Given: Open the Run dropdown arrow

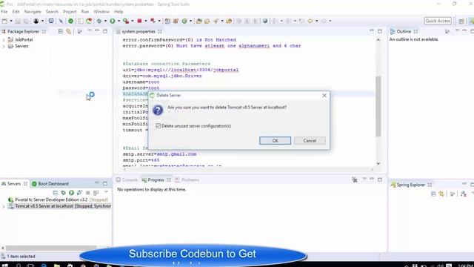Looking at the screenshot, I should [x=118, y=21].
